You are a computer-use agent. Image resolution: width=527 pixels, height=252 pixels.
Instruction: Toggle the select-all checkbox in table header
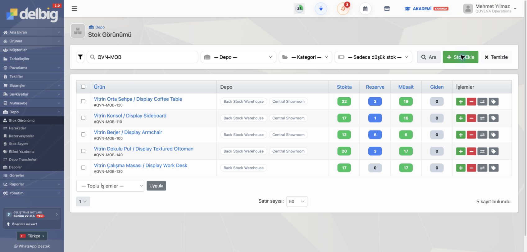click(x=83, y=87)
